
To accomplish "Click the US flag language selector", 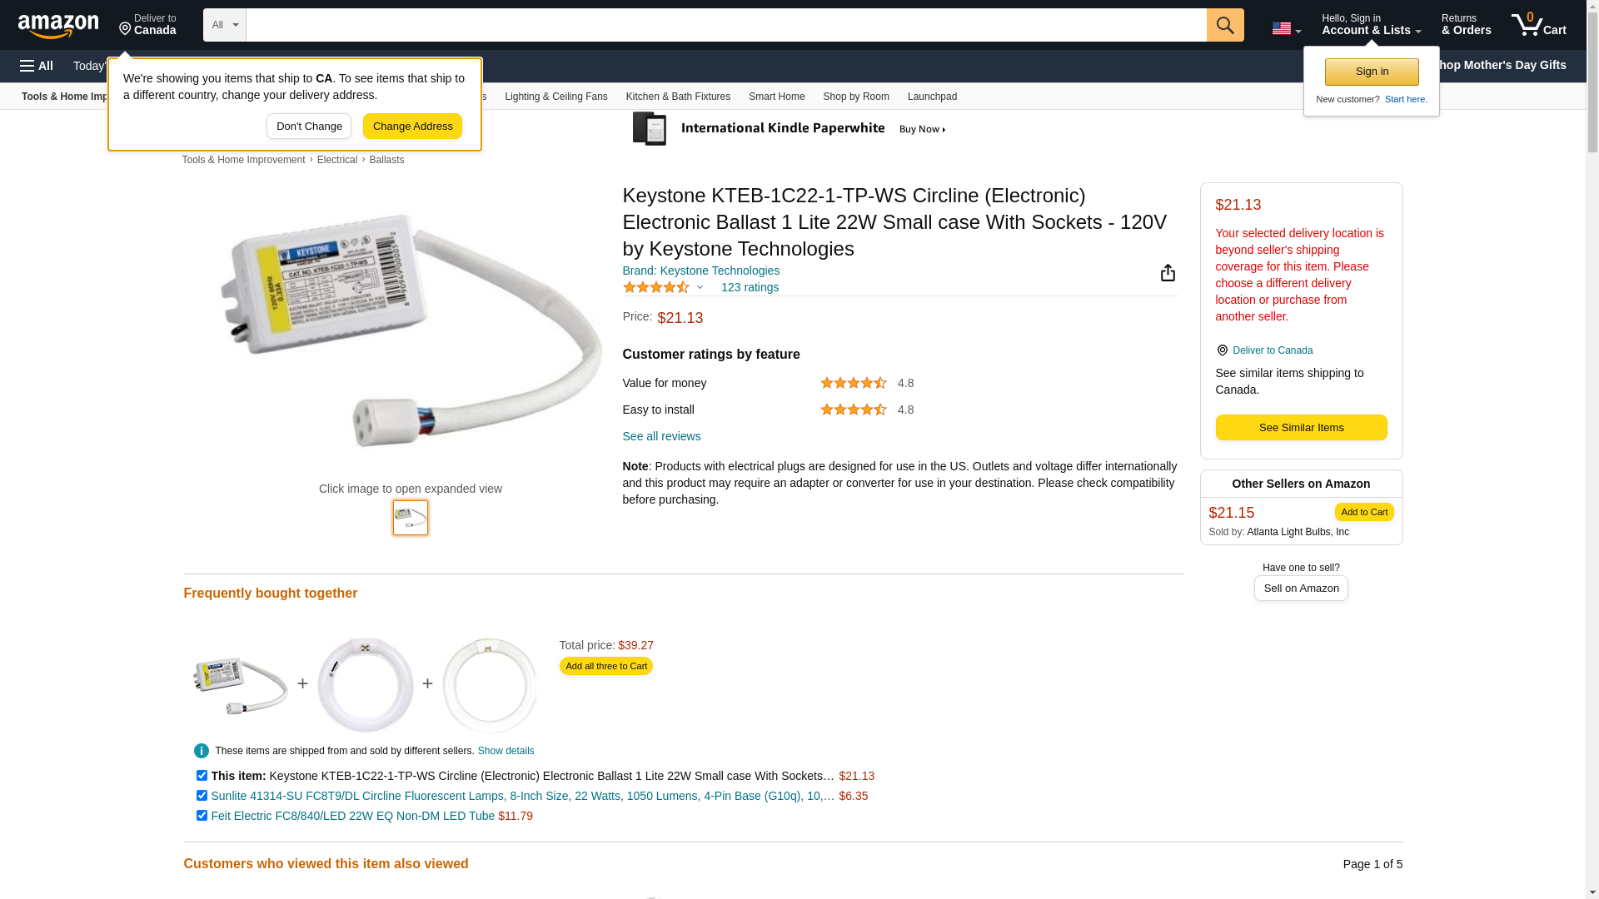I will (1286, 28).
